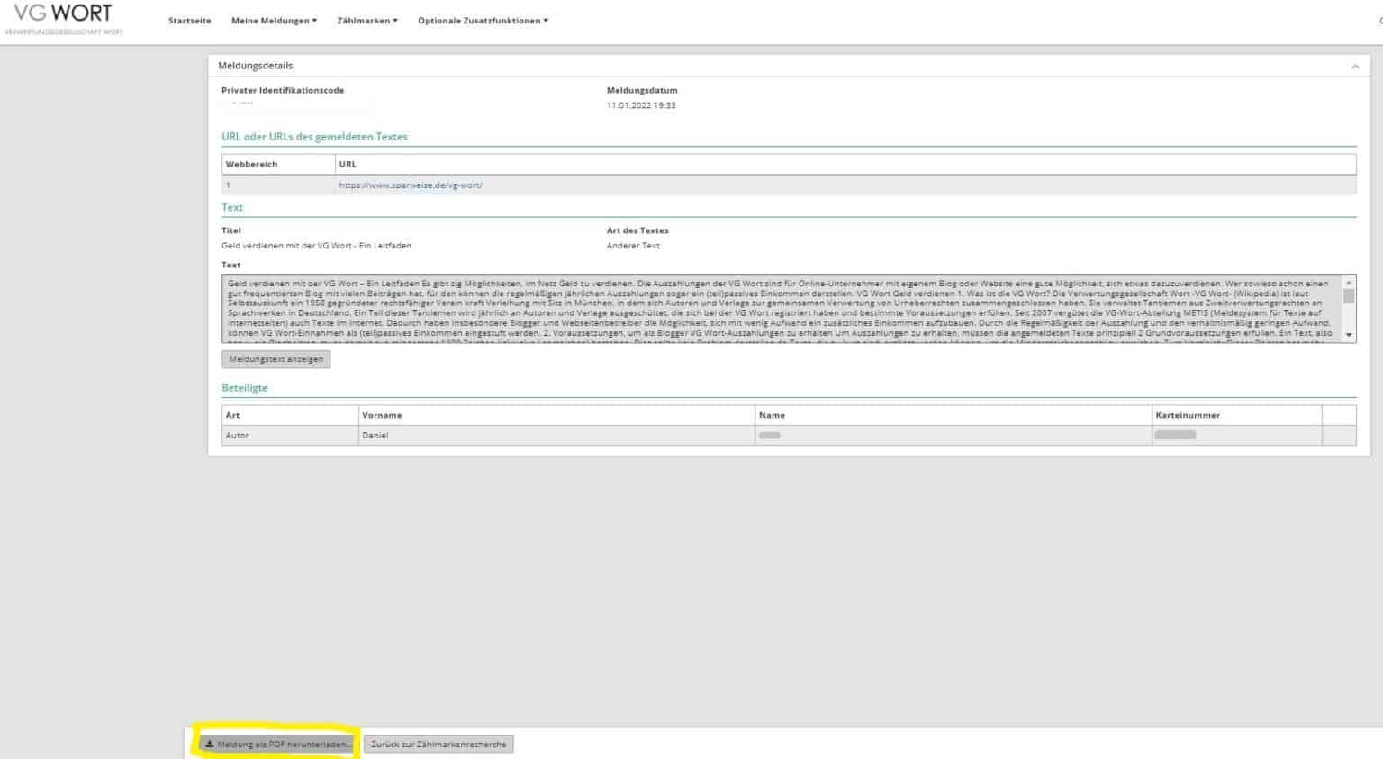Click the VG WORT logo
The height and width of the screenshot is (759, 1383).
click(x=63, y=18)
